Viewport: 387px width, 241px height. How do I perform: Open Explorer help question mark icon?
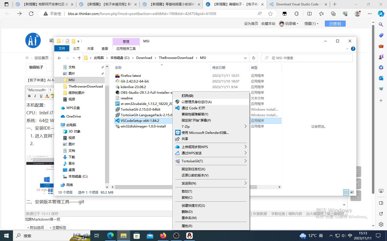[x=353, y=49]
